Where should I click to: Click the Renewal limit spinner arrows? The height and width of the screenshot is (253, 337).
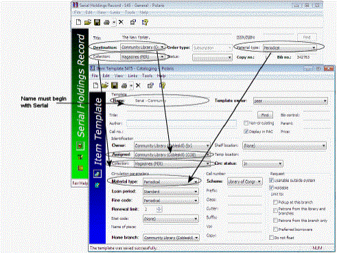[x=159, y=209]
